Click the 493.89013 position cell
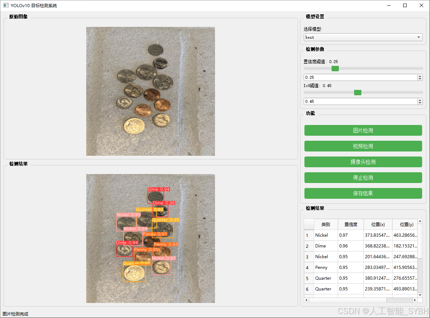Viewport: 430px width, 318px height. click(405, 289)
